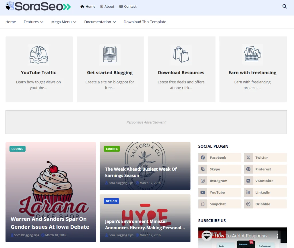Open Warren And Sanders article headline

[x=50, y=223]
